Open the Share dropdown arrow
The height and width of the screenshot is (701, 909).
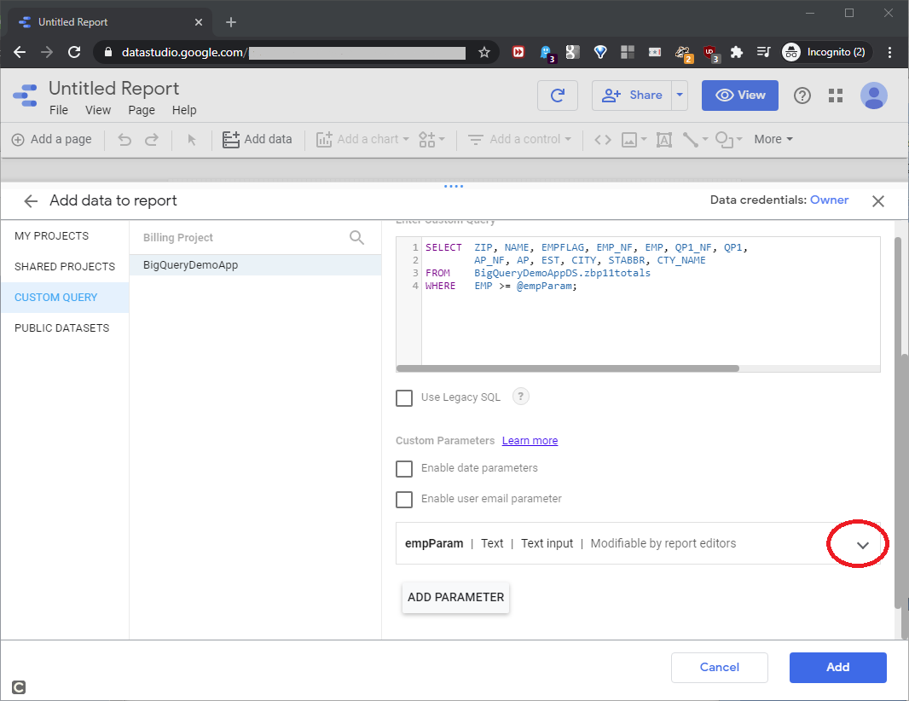point(680,96)
